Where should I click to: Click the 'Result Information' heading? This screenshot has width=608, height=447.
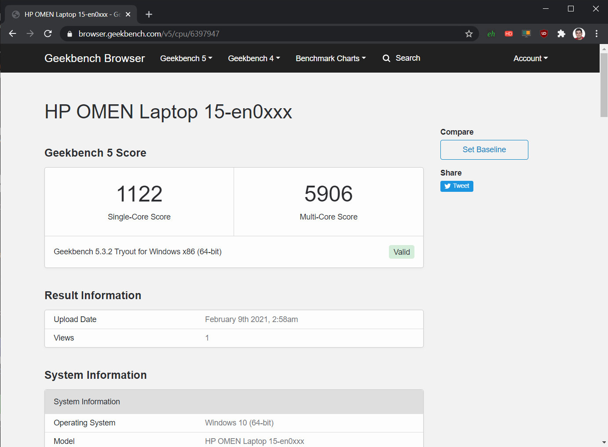coord(93,295)
